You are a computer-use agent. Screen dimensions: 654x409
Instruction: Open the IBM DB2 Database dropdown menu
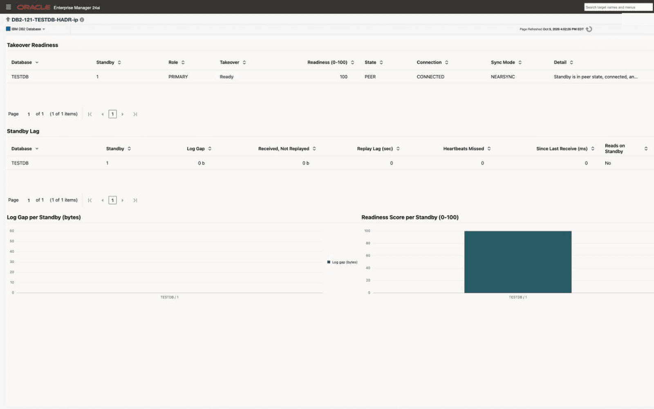25,29
